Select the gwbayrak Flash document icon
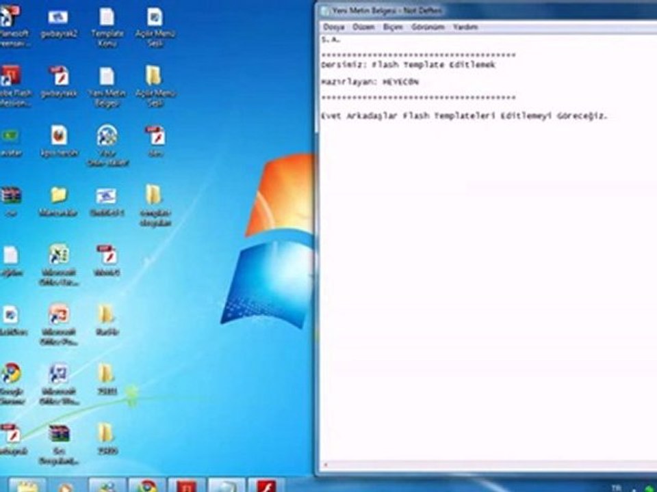 (59, 81)
